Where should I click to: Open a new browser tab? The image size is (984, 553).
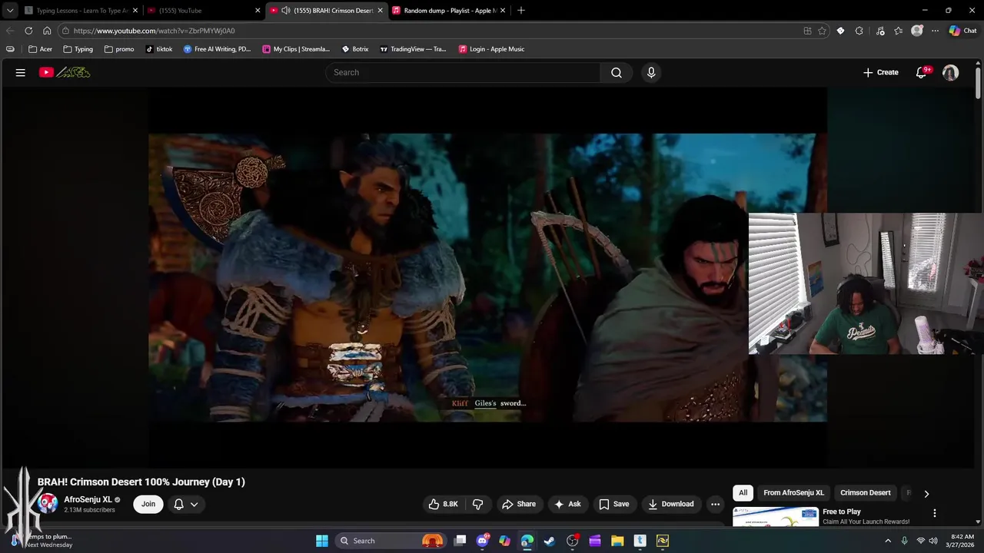tap(521, 10)
